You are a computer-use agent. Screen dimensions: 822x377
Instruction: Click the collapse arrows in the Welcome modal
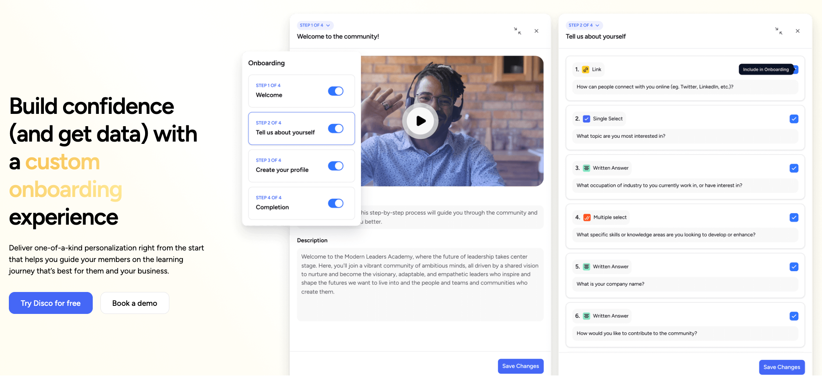[x=518, y=31]
